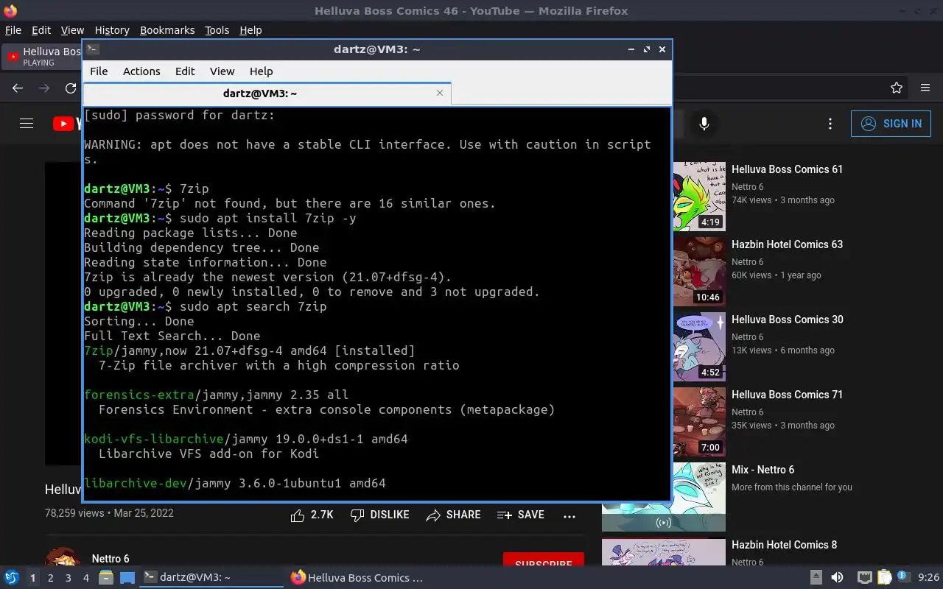The image size is (943, 589).
Task: Click the 9:26 clock in the panel
Action: [928, 578]
